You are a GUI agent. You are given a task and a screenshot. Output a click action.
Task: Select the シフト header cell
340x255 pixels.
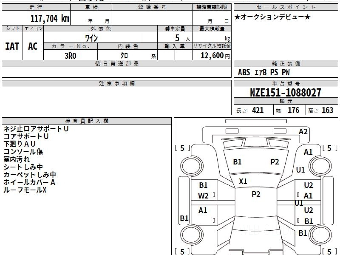coord(12,29)
